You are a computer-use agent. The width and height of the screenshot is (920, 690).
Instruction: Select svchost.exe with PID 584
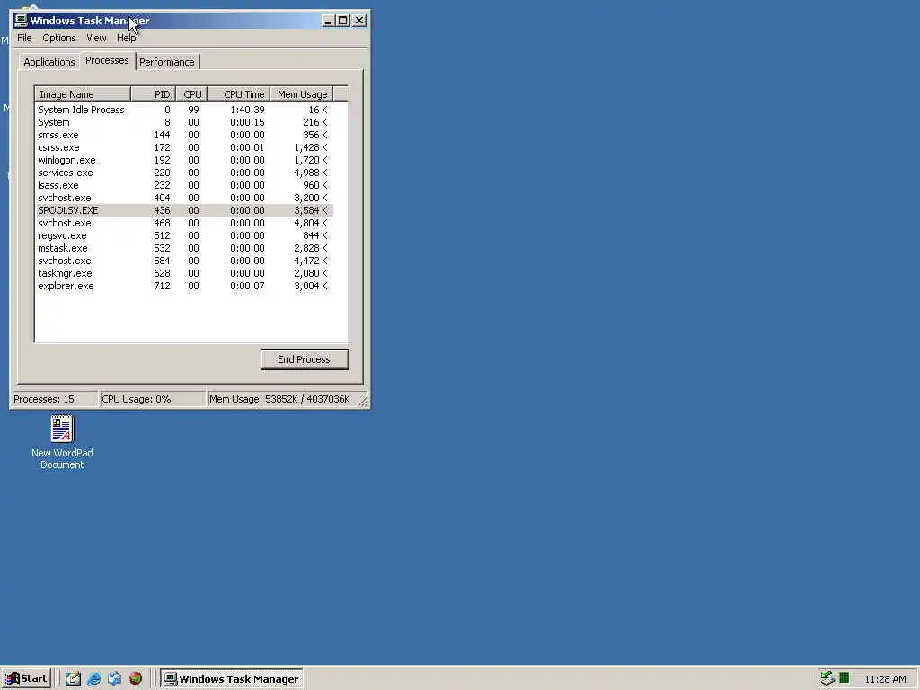pos(184,261)
